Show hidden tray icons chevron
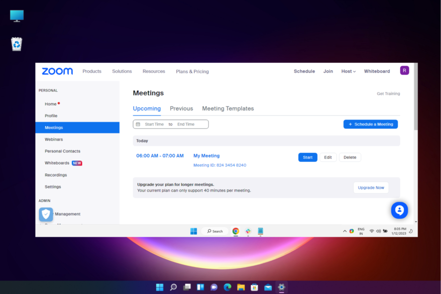Screen dimensions: 441x294 344,231
